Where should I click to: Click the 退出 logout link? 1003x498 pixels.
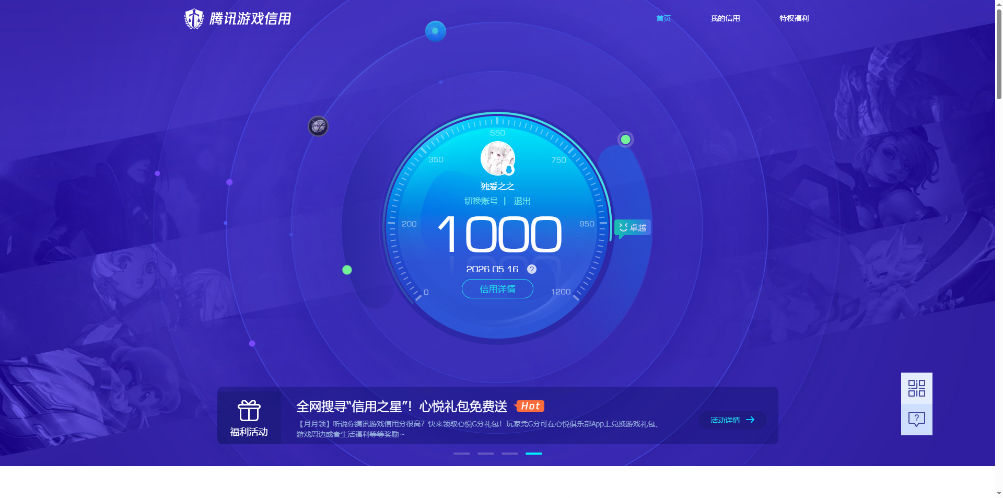tap(522, 201)
